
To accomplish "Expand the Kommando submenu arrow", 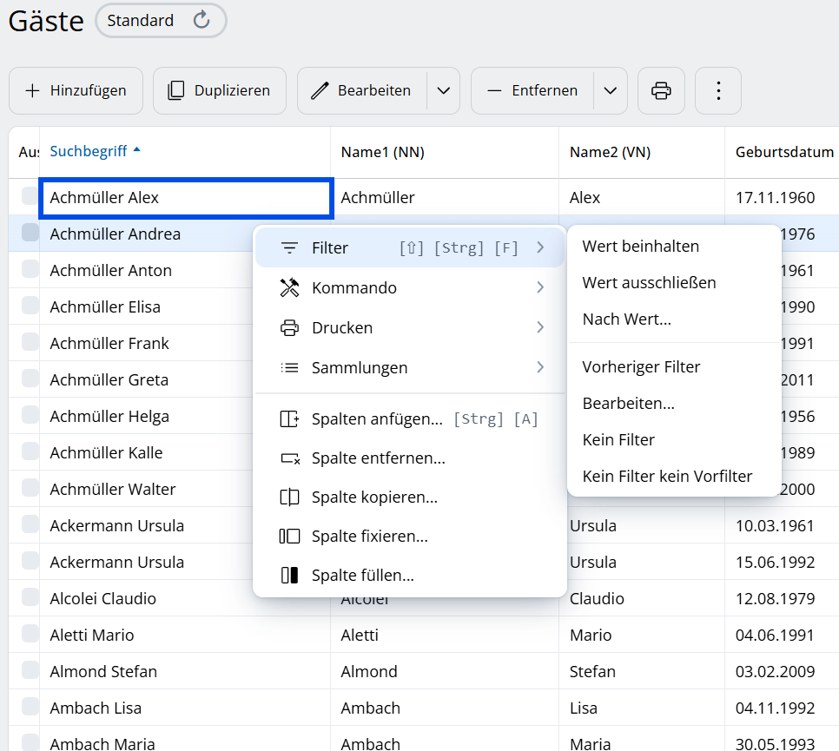I will pyautogui.click(x=540, y=287).
